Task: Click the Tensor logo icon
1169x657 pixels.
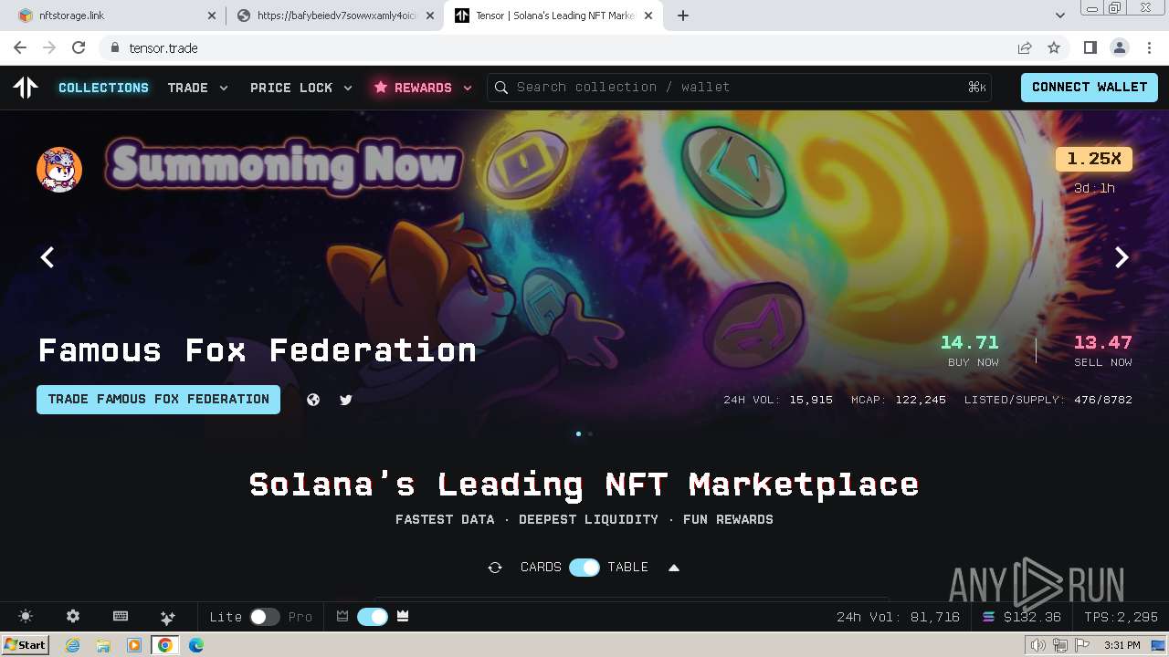Action: click(26, 88)
